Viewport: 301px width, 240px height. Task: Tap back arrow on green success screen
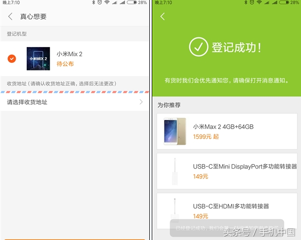(x=162, y=17)
